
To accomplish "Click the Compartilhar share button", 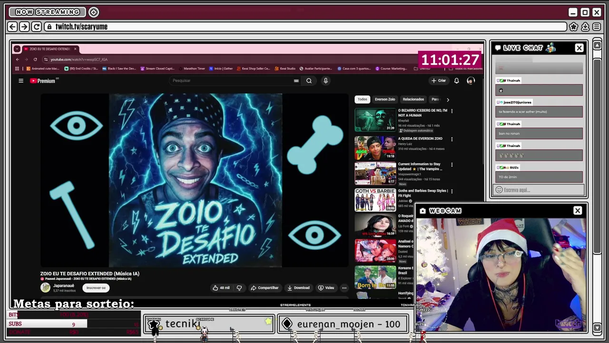I will 265,288.
